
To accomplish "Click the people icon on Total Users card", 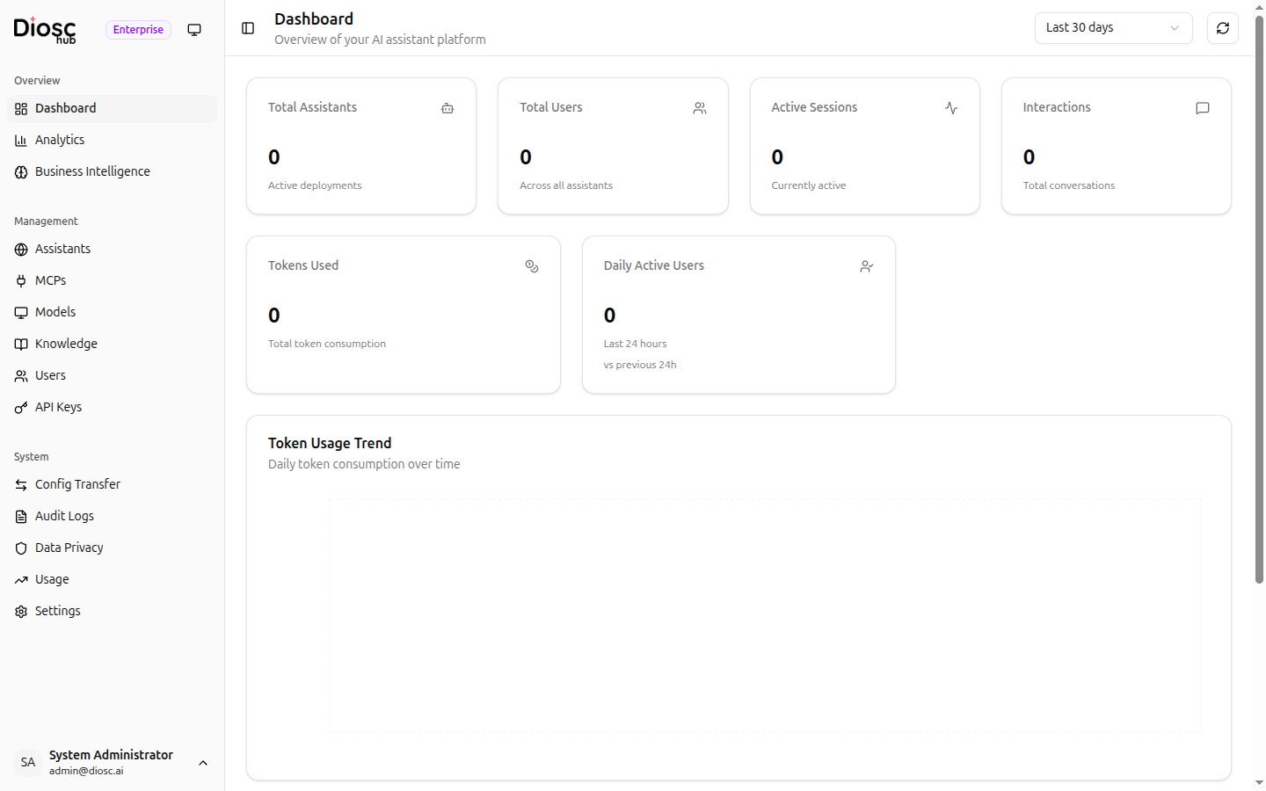I will (700, 108).
